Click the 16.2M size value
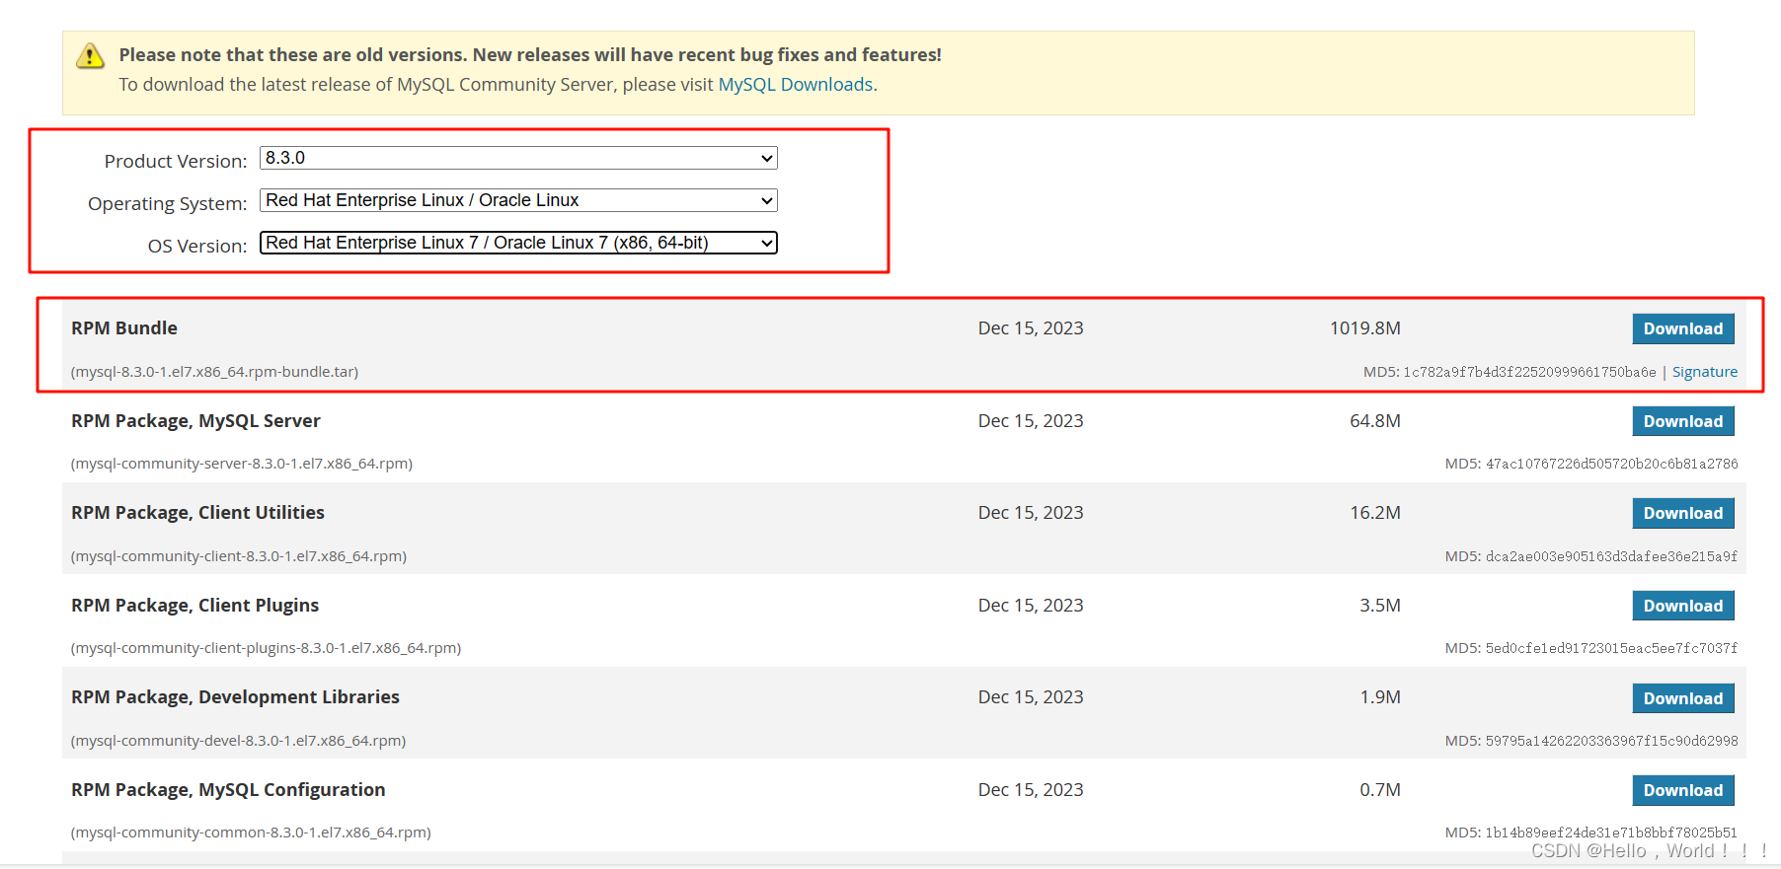 [1375, 513]
